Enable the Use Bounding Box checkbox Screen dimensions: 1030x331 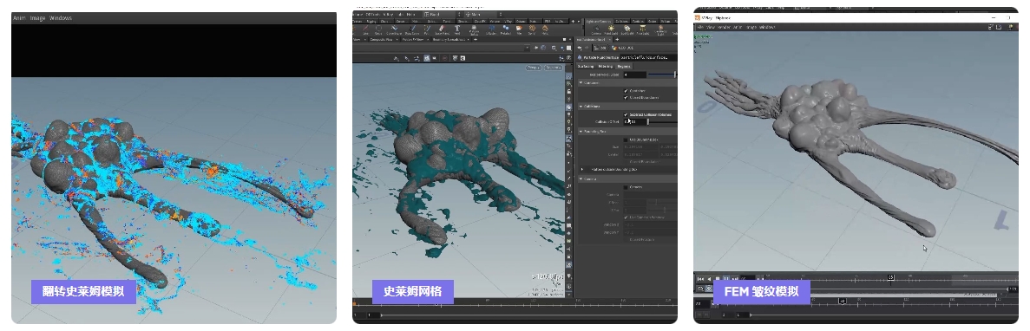(626, 140)
